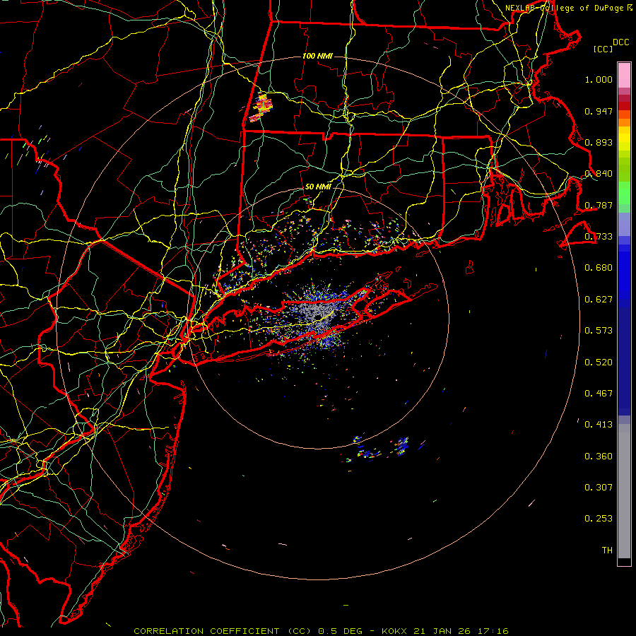Click the blue offshore echo cluster south of Long Island

[402, 446]
